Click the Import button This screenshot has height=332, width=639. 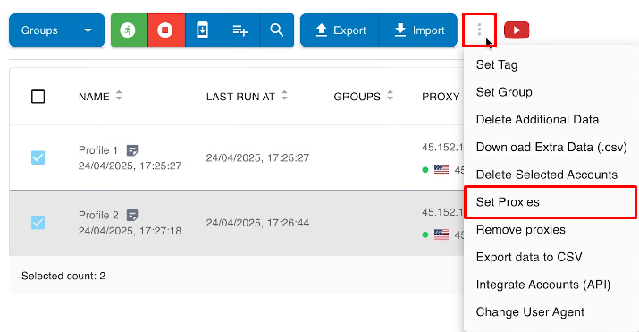[x=418, y=30]
